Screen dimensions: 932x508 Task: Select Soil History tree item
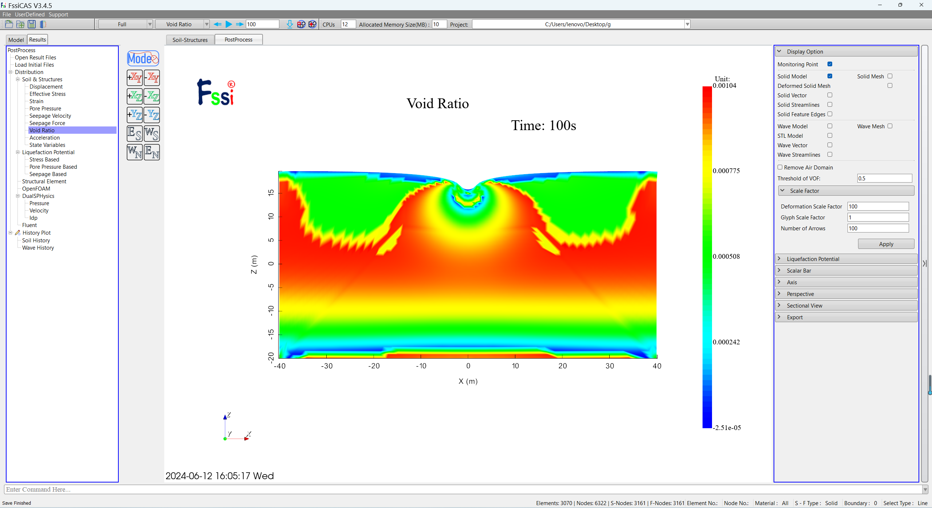[36, 240]
